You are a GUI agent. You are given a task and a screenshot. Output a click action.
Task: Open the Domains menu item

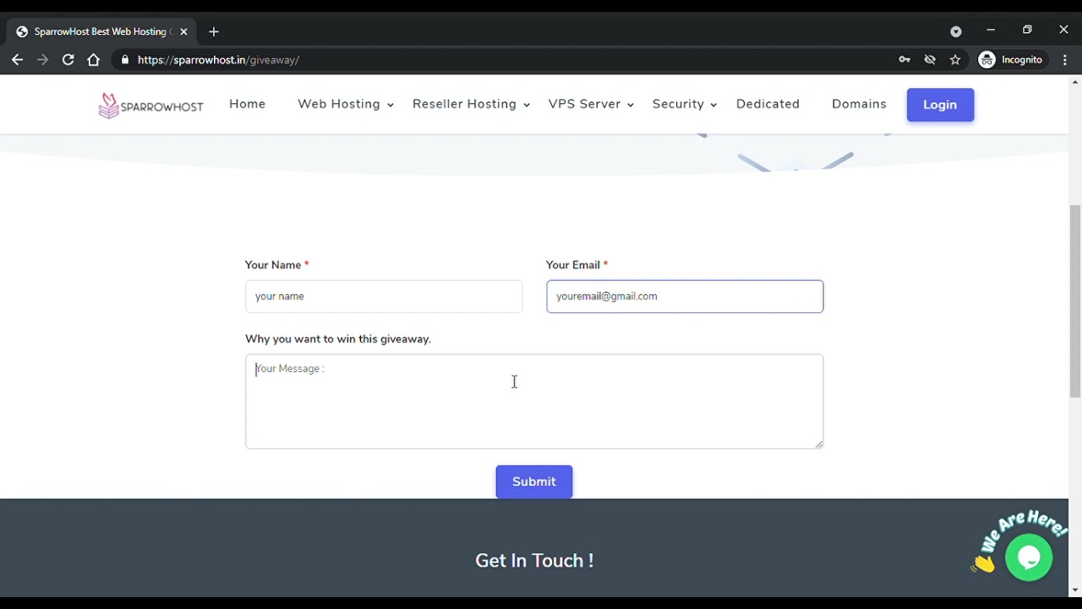859,104
